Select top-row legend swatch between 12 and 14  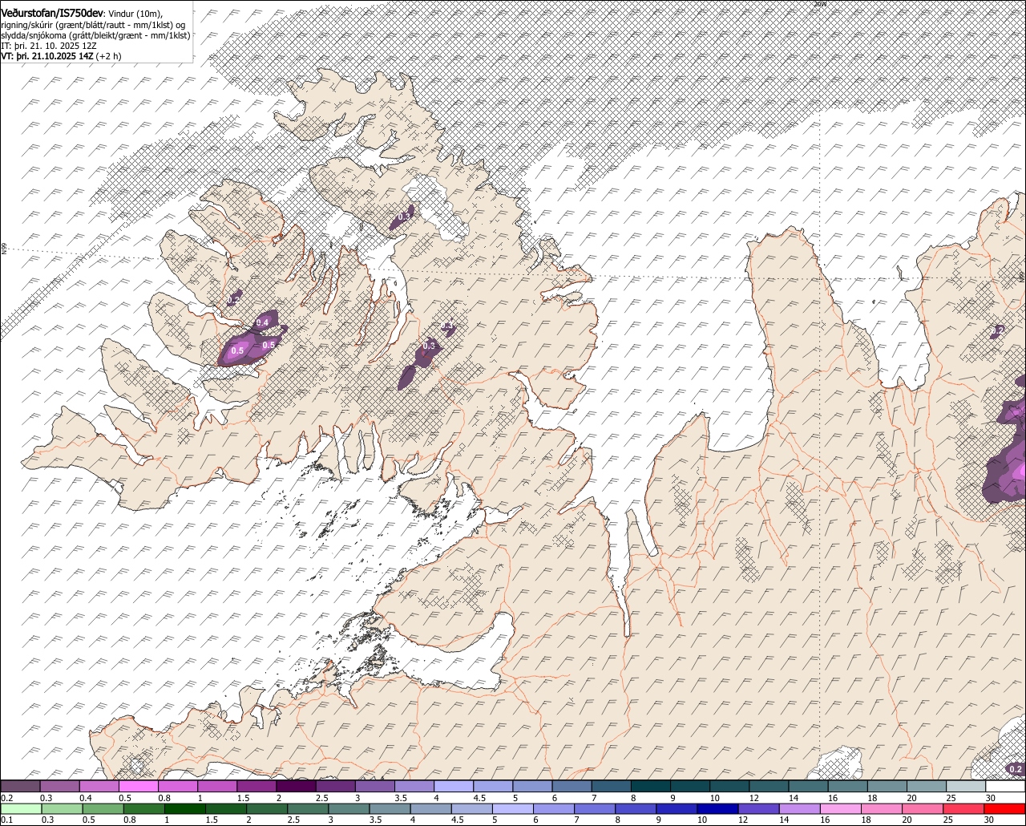769,786
